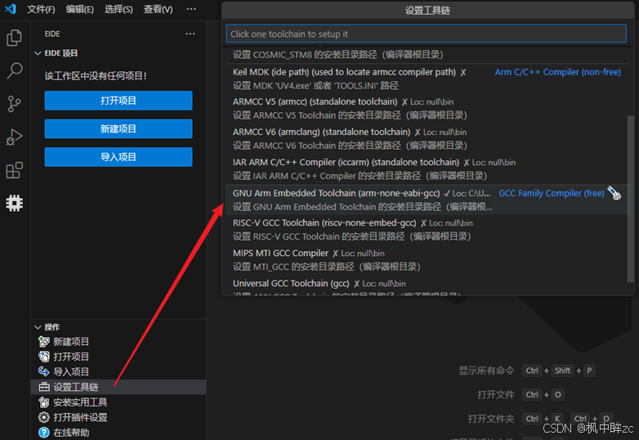The width and height of the screenshot is (639, 440).
Task: Select 打开插件设置 in the 操作 list
Action: [118, 417]
